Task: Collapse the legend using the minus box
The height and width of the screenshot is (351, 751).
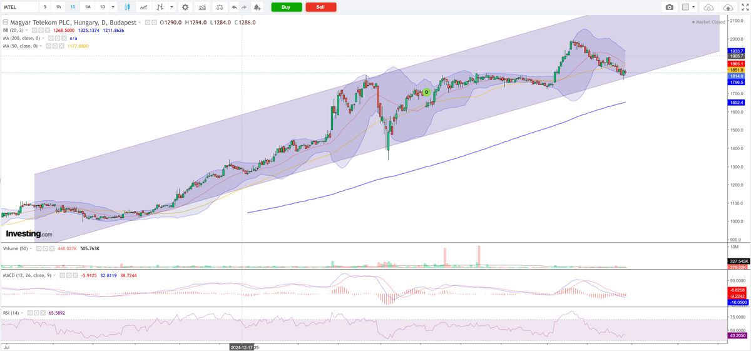Action: tap(5, 23)
